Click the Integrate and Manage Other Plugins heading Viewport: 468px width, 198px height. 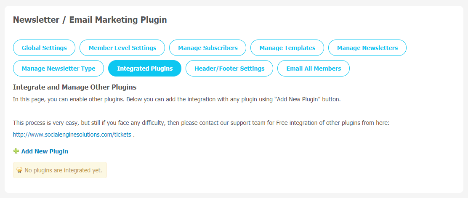click(74, 87)
